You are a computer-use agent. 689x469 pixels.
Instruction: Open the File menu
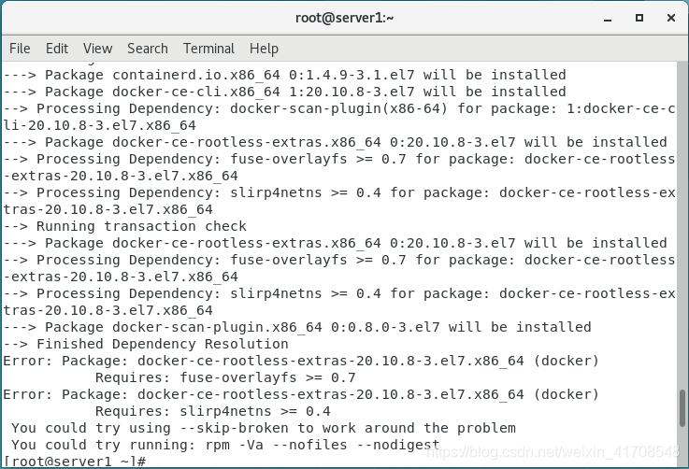(x=20, y=49)
